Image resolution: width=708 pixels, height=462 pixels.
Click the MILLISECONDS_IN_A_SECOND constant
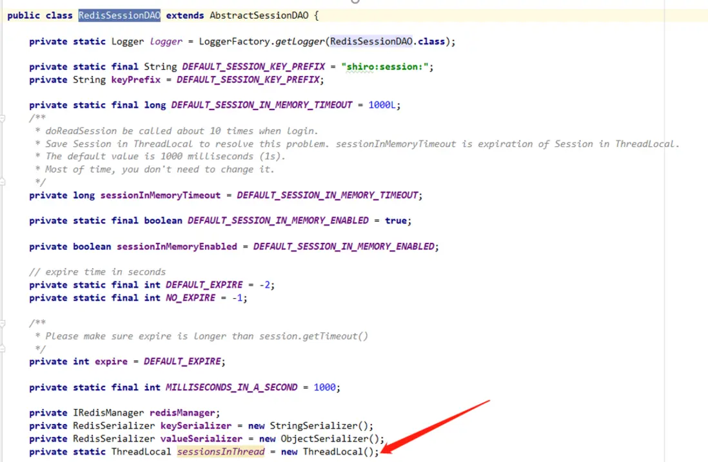tap(231, 387)
